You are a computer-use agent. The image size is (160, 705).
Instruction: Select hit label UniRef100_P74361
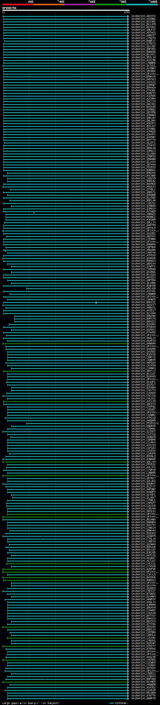[143, 90]
